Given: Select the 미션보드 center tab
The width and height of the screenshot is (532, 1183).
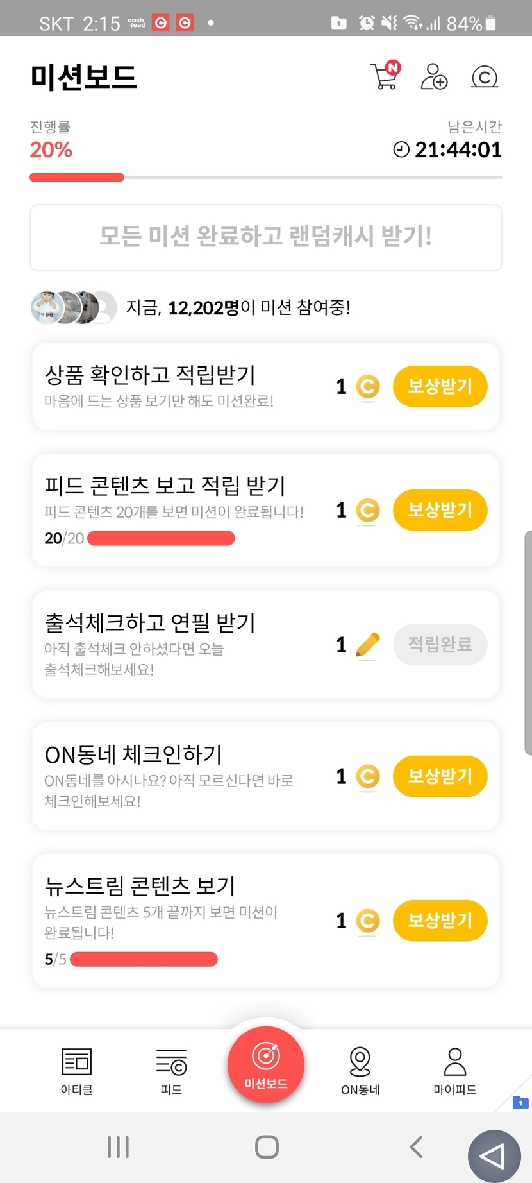Looking at the screenshot, I should pos(266,1065).
